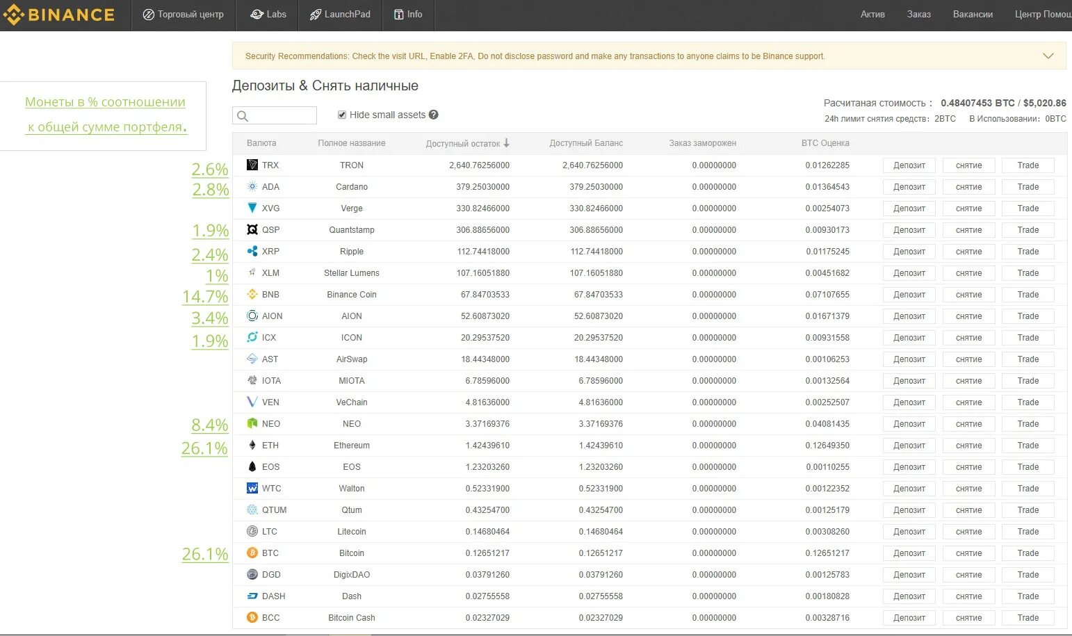Screen dimensions: 1072x636
Task: Click the снятие button for IOTA
Action: [x=968, y=381]
